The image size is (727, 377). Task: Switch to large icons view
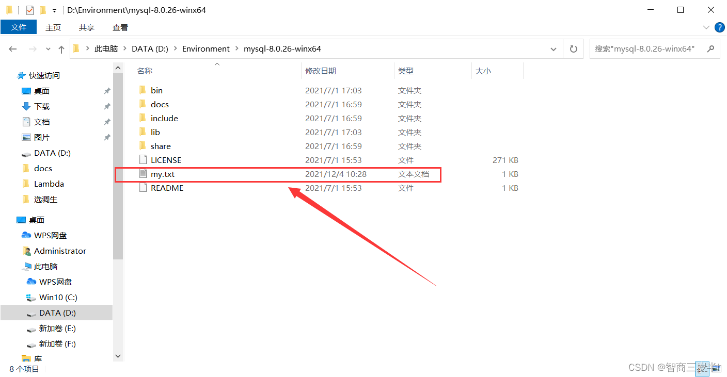pyautogui.click(x=717, y=369)
